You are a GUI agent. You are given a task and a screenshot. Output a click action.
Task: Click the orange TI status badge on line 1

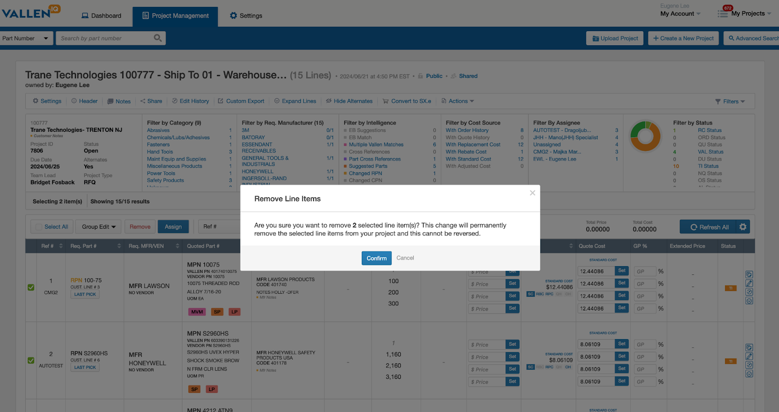(730, 288)
